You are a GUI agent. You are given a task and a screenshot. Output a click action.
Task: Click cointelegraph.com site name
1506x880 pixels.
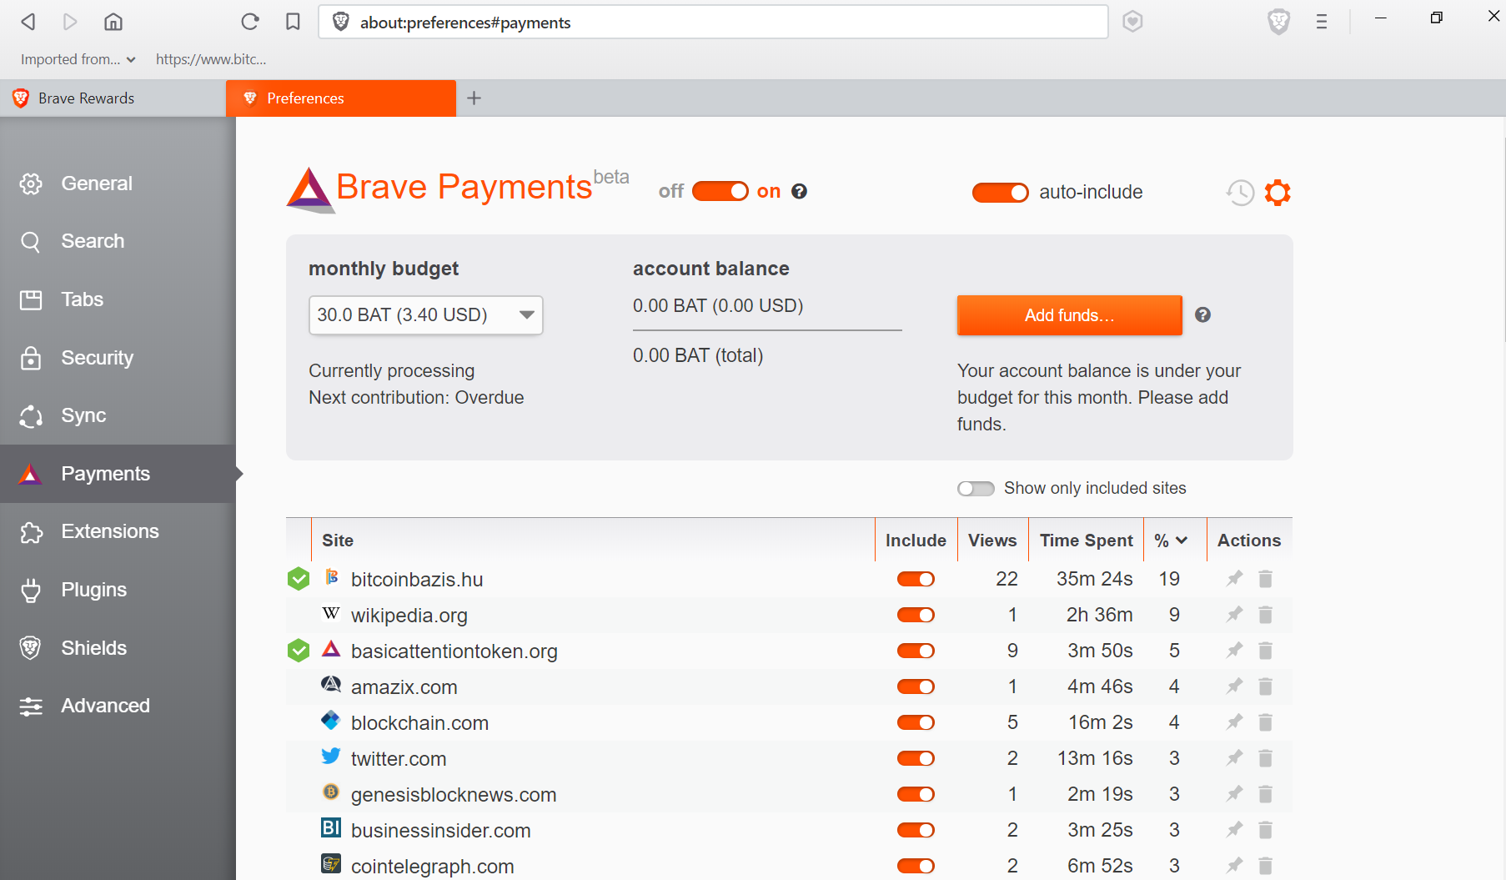point(432,867)
